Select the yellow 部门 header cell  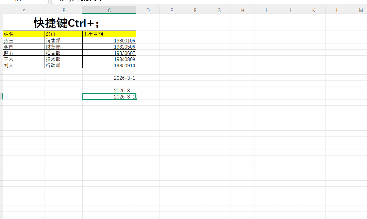tap(64, 34)
